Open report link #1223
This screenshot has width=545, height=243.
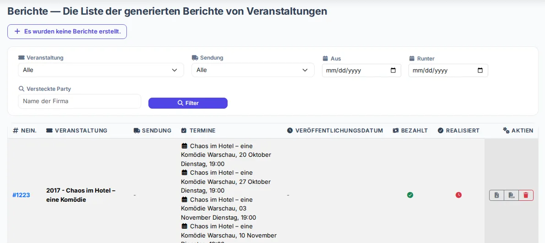(x=21, y=195)
